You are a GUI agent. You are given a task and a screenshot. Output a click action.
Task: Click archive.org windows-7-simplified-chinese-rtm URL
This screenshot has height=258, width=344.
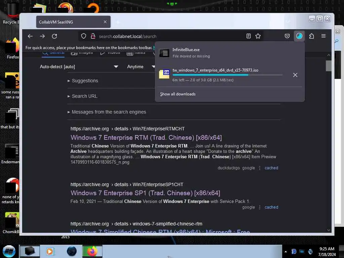(x=136, y=224)
